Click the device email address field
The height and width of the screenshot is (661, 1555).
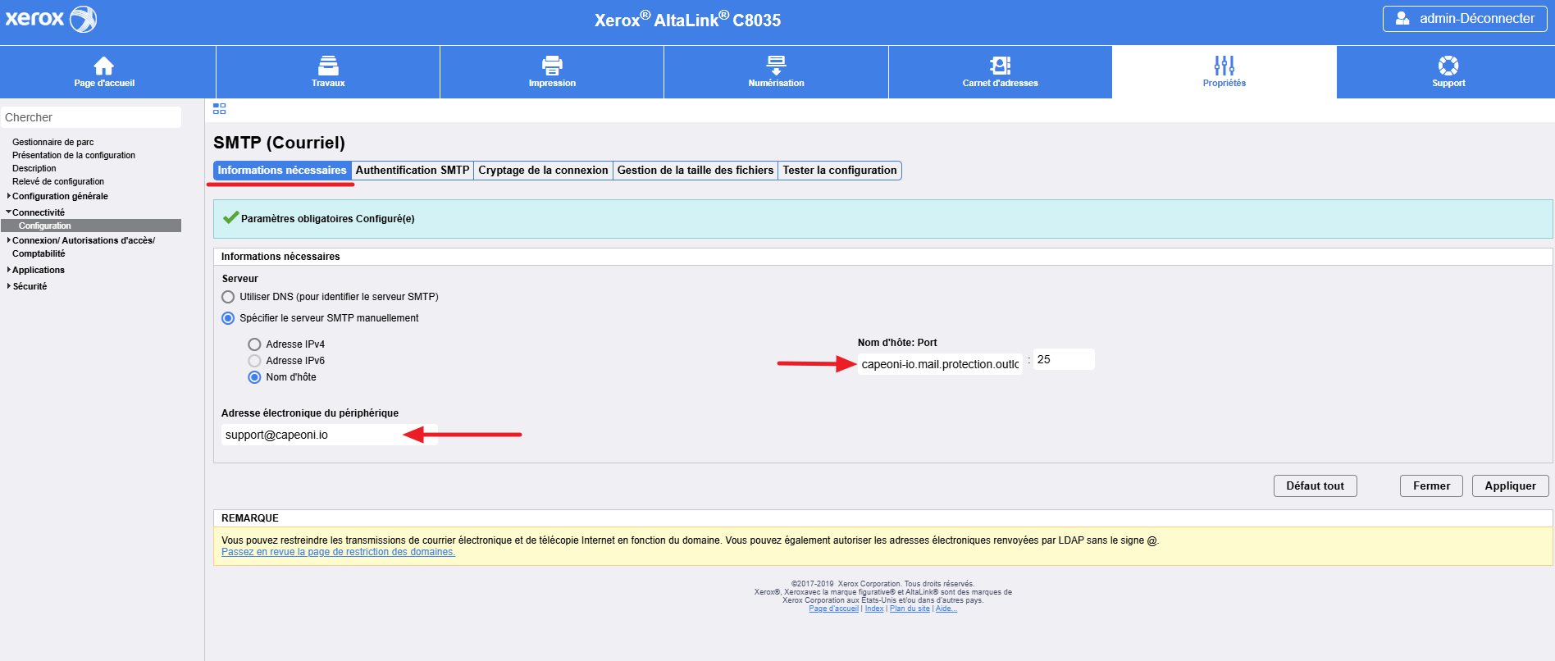[330, 435]
